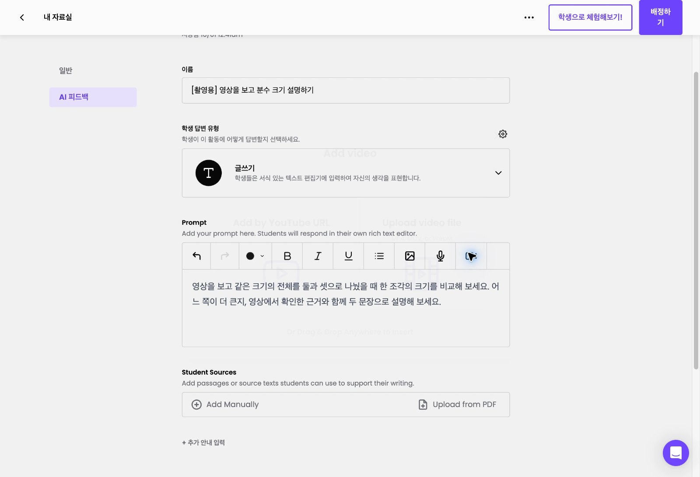Click the vertical page scrollbar
Image resolution: width=700 pixels, height=477 pixels.
coord(696,221)
